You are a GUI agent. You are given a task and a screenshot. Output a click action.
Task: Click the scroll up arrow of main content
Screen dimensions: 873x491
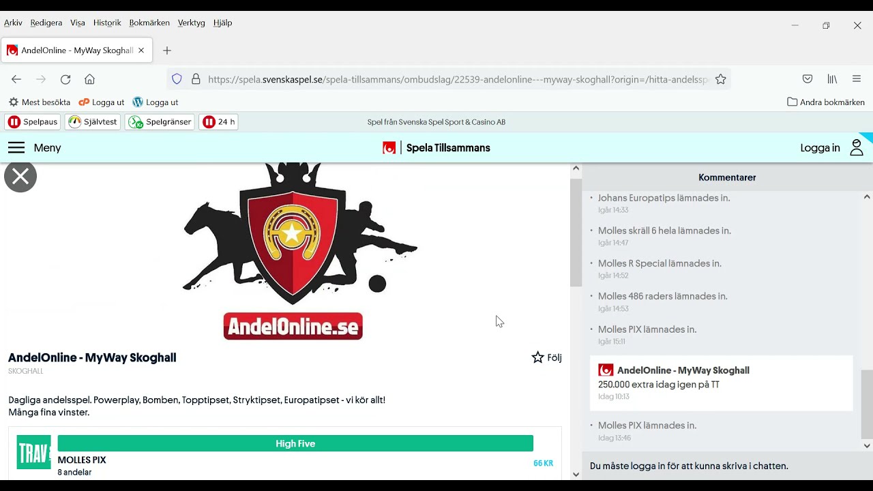click(x=576, y=168)
